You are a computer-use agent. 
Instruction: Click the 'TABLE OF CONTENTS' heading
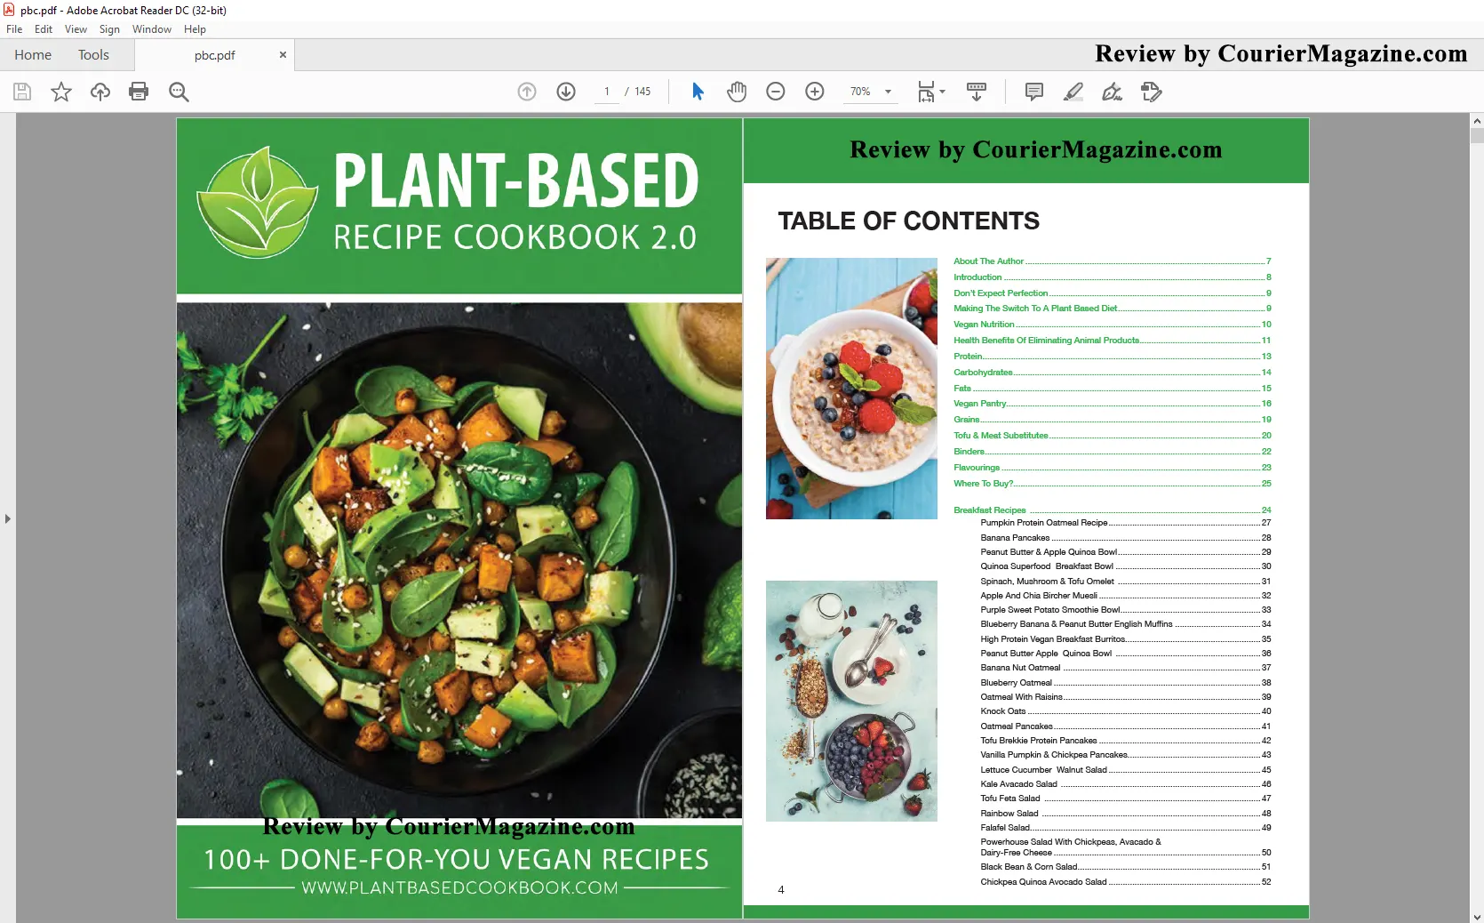tap(908, 221)
